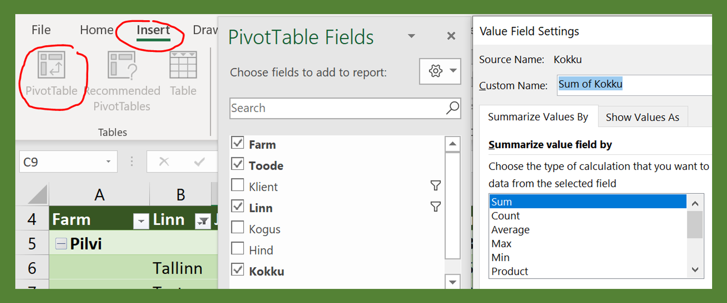
Task: Open the gear tools menu in the fields pane
Action: pyautogui.click(x=440, y=71)
